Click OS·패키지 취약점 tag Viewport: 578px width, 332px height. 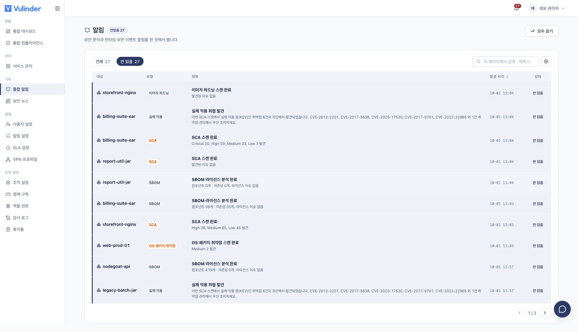click(x=162, y=246)
